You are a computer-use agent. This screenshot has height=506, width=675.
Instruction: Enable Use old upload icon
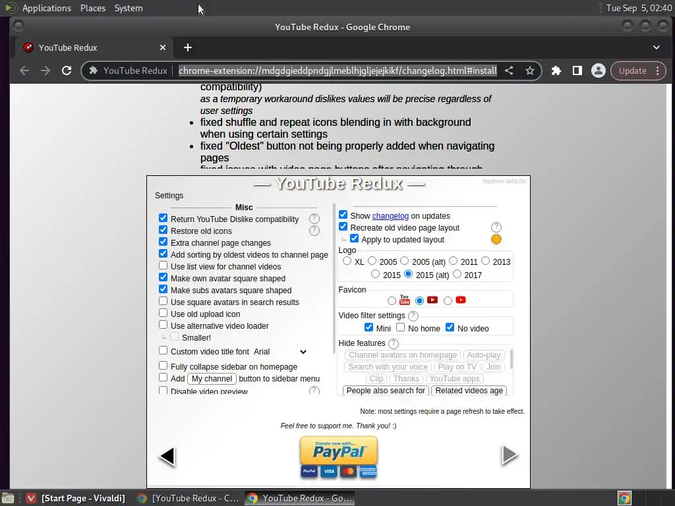[163, 313]
